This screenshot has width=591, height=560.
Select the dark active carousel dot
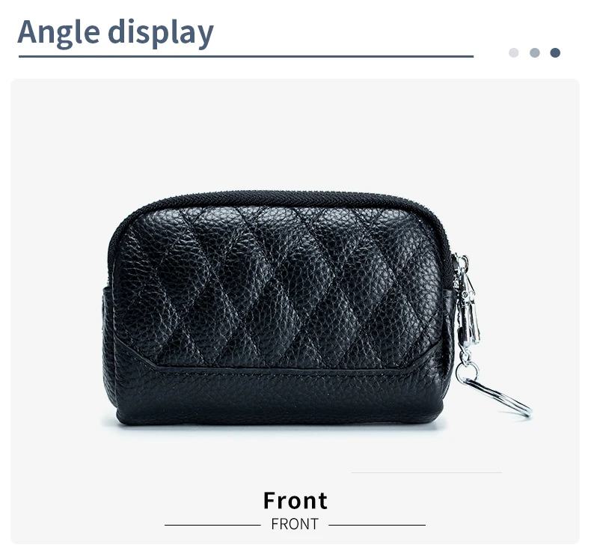(555, 53)
